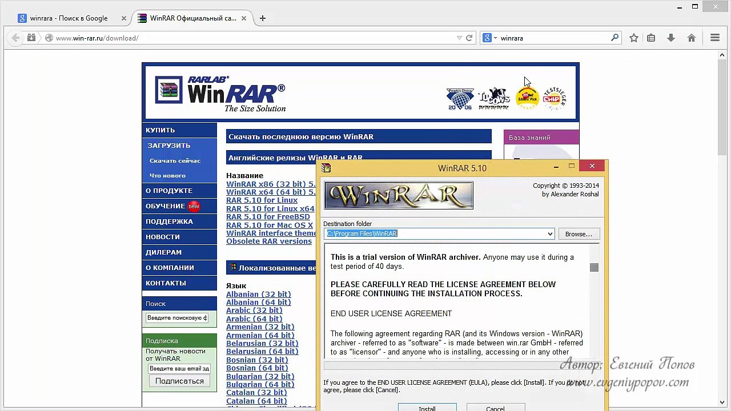Click the WinRAR logo on the website
Screen dimensions: 731x411
click(x=220, y=92)
